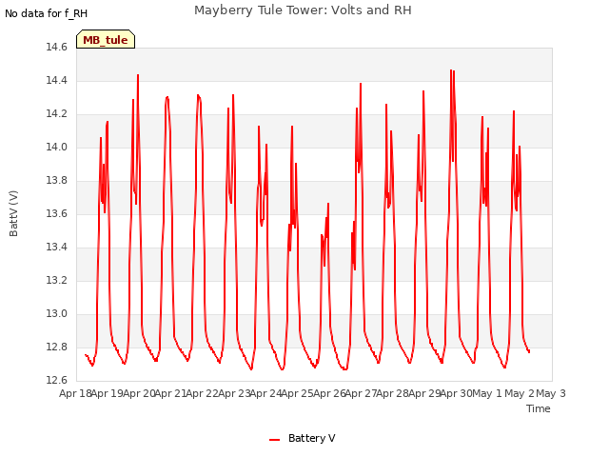This screenshot has width=609, height=457.
Task: Click the Apr 27 x-axis date label
Action: 361,393
